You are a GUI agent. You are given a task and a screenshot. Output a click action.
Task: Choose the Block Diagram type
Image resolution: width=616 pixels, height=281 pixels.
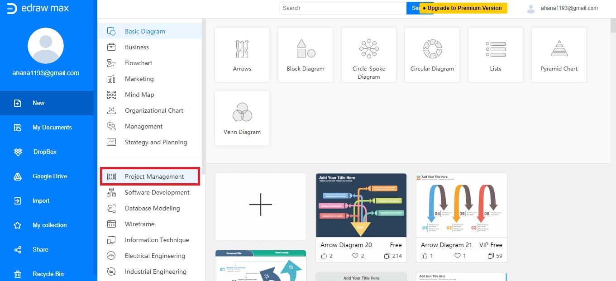(x=306, y=55)
